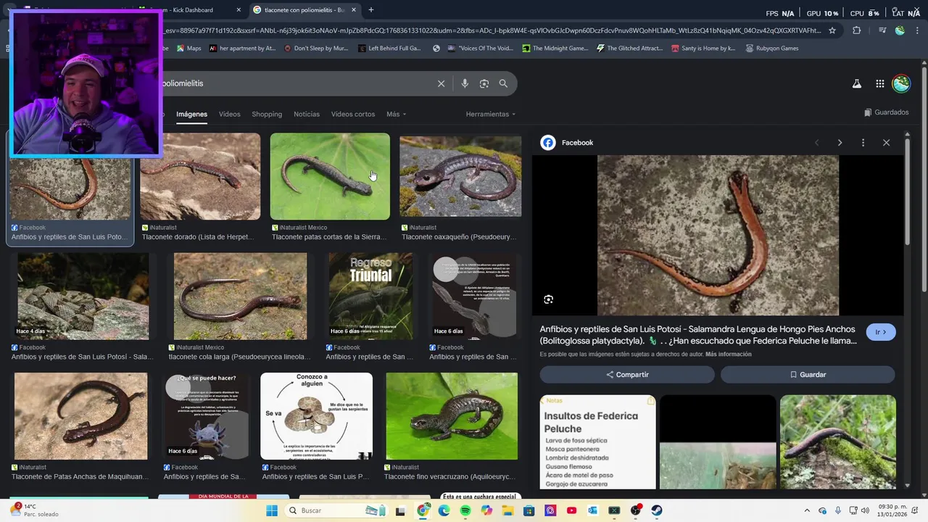Viewport: 928px width, 522px height.
Task: Open the Task View taskbar icon
Action: 399,510
